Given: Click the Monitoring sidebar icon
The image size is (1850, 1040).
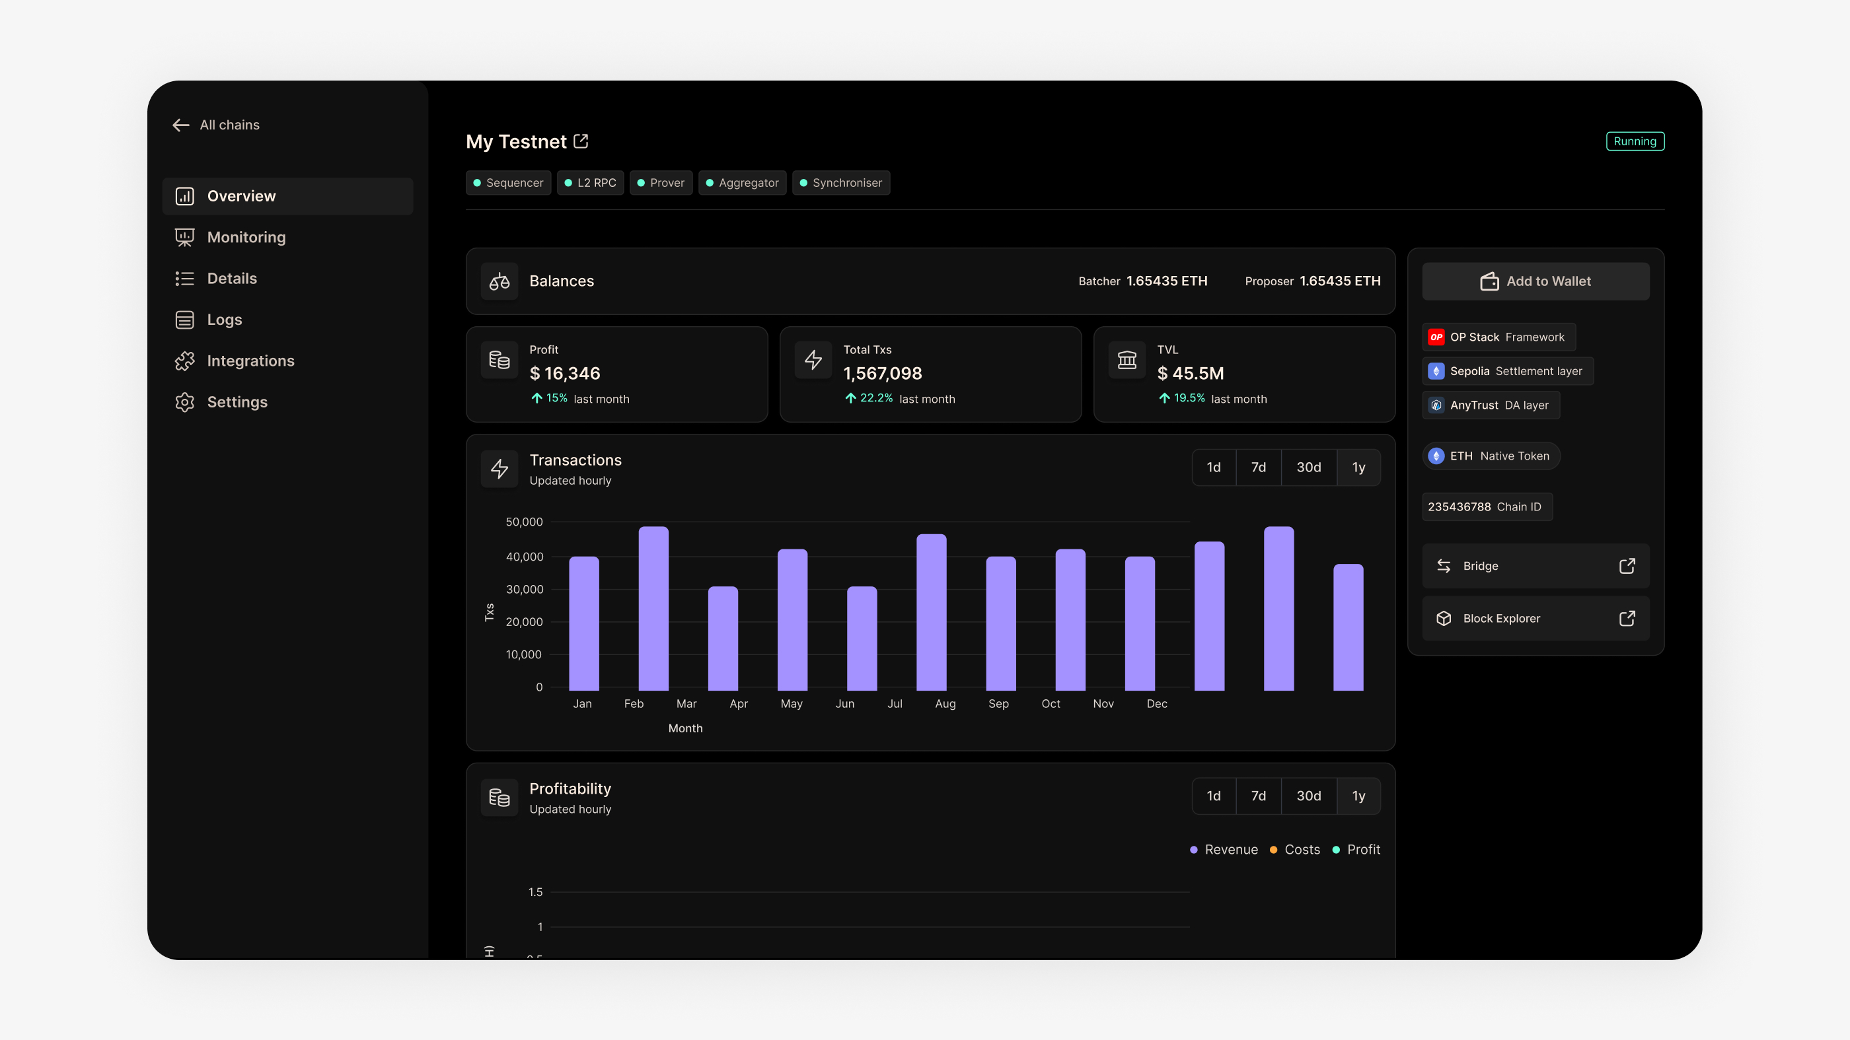Looking at the screenshot, I should [x=185, y=237].
